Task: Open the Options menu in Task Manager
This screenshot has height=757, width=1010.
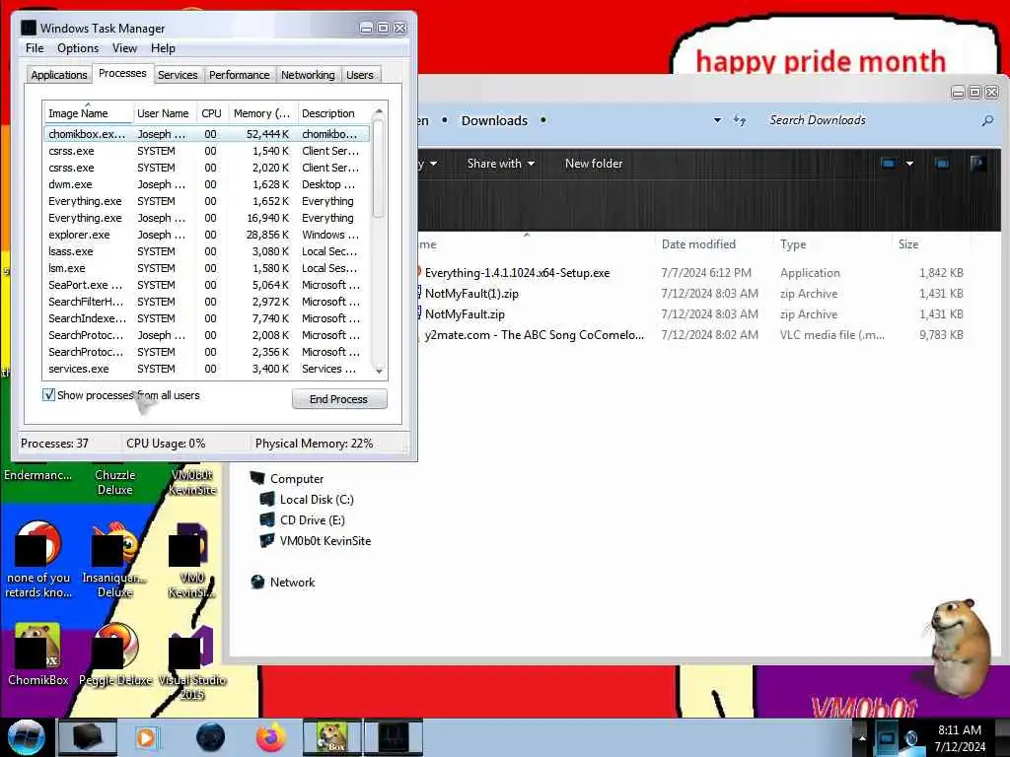Action: coord(78,48)
